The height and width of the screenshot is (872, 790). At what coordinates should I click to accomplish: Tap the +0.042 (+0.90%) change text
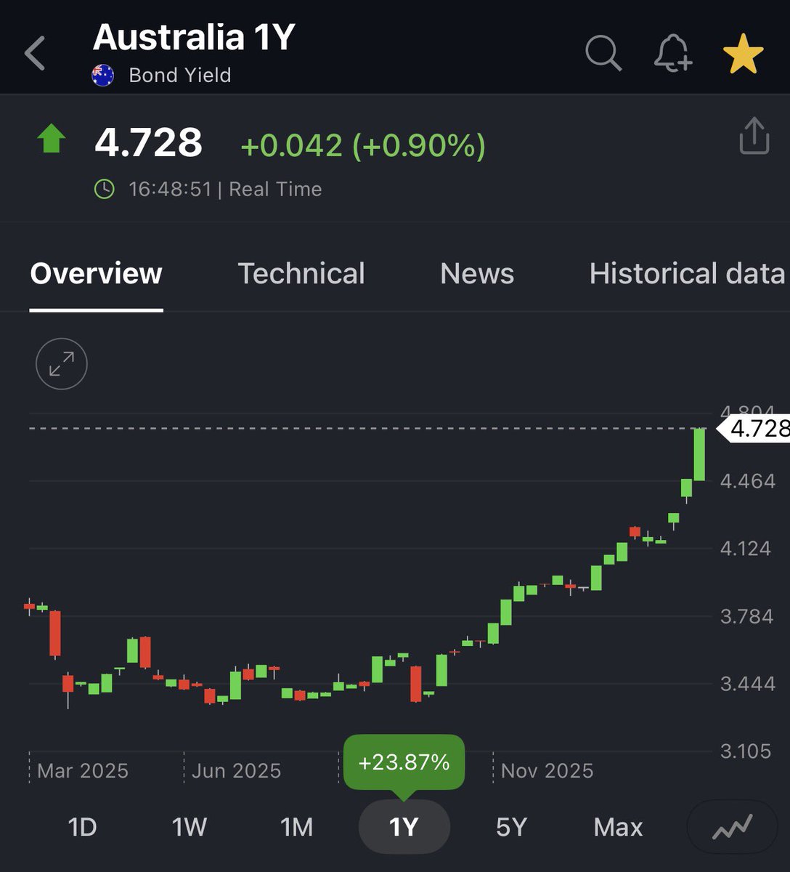(363, 146)
